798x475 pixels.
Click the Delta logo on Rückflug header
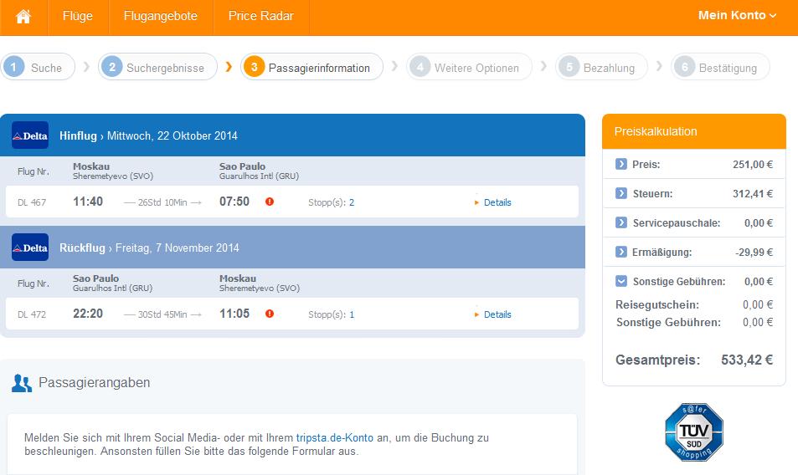tap(30, 247)
